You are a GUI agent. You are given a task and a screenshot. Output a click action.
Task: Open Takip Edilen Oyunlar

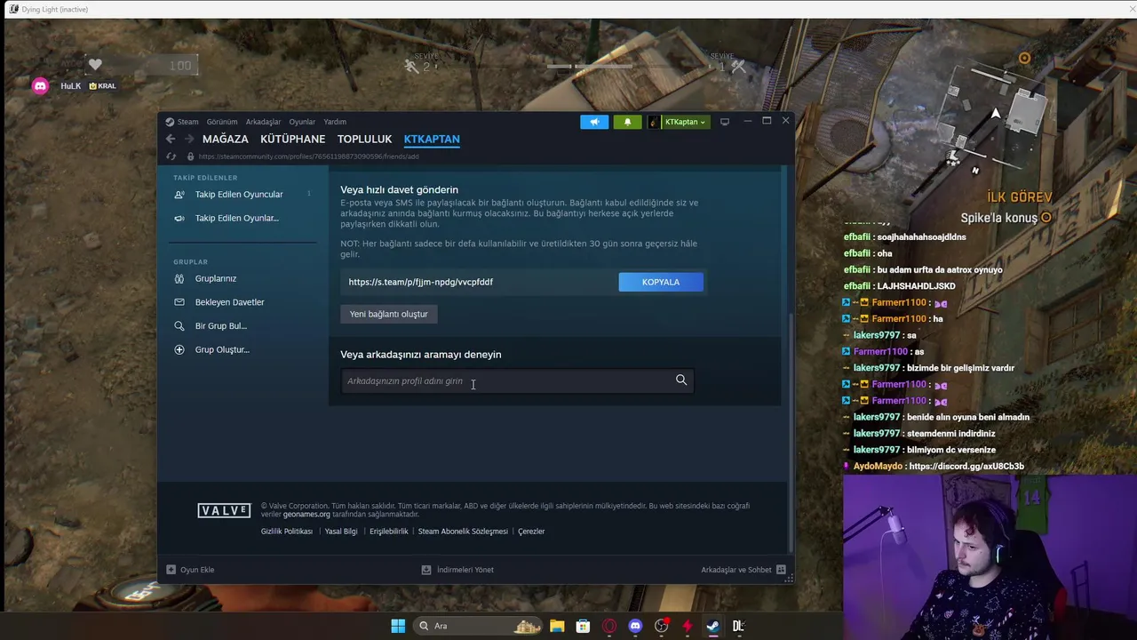tap(237, 219)
